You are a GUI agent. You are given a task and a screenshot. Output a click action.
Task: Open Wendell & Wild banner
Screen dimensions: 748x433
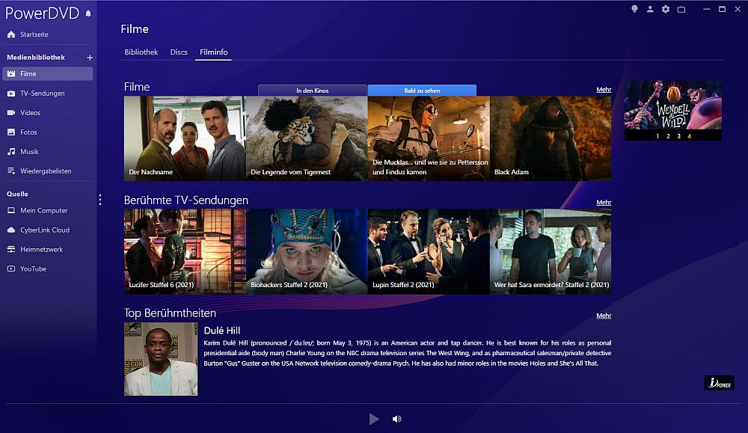(x=672, y=106)
